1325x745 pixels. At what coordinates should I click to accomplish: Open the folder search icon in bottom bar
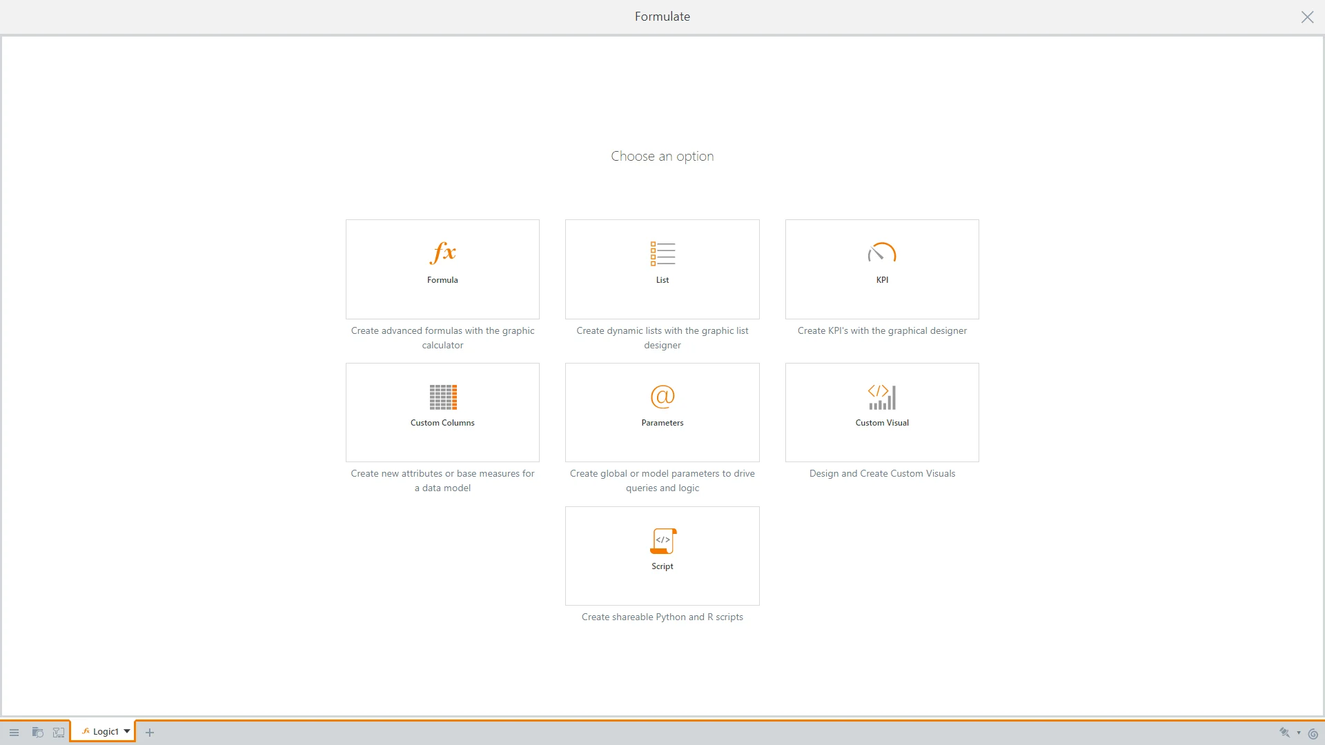37,733
